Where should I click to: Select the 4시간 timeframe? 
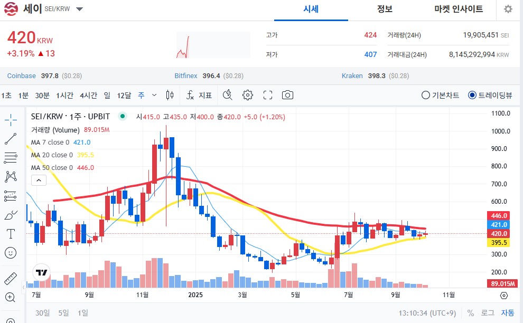(x=88, y=96)
